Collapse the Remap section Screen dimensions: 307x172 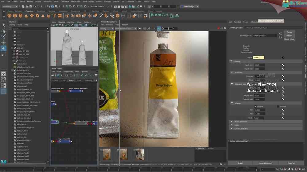tap(231, 61)
